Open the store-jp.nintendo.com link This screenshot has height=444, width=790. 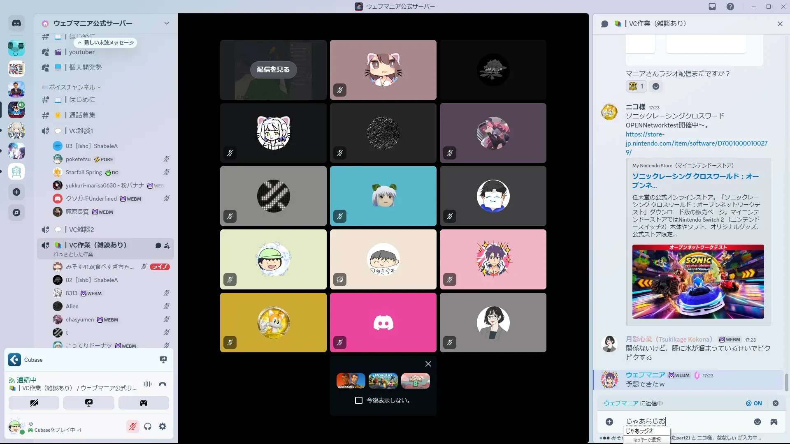(x=696, y=143)
